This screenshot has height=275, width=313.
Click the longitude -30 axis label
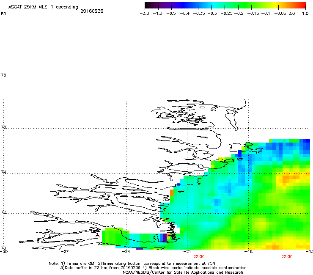pos(4,251)
